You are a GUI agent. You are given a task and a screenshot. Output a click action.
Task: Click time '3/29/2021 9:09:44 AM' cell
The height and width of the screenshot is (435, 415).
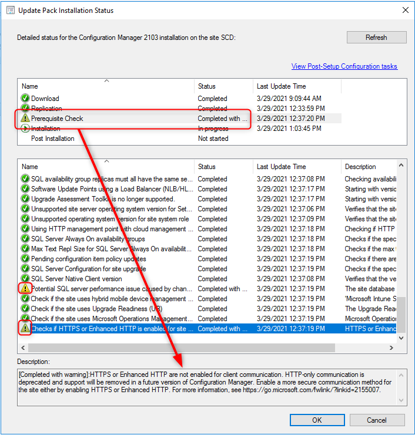(289, 99)
